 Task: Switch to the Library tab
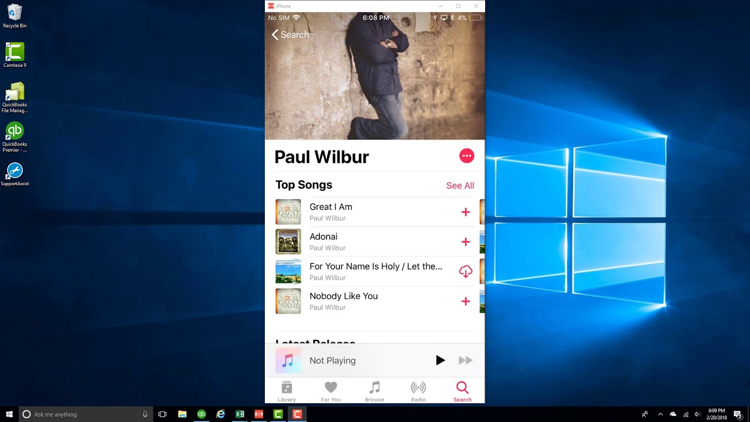coord(287,391)
